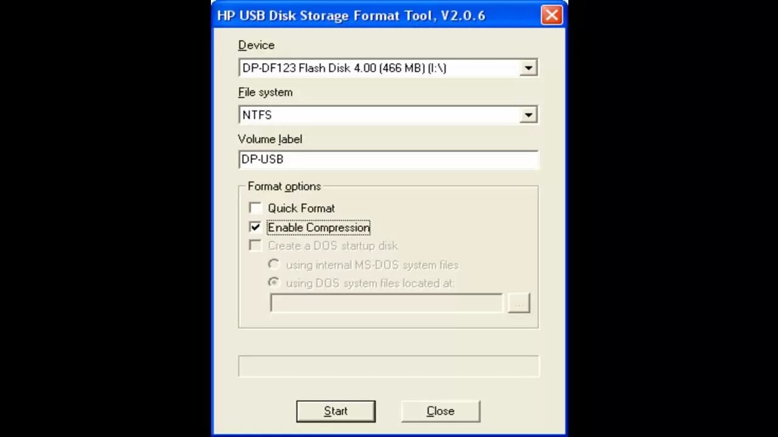Click the Close button at the bottom
This screenshot has height=437, width=778.
click(440, 412)
